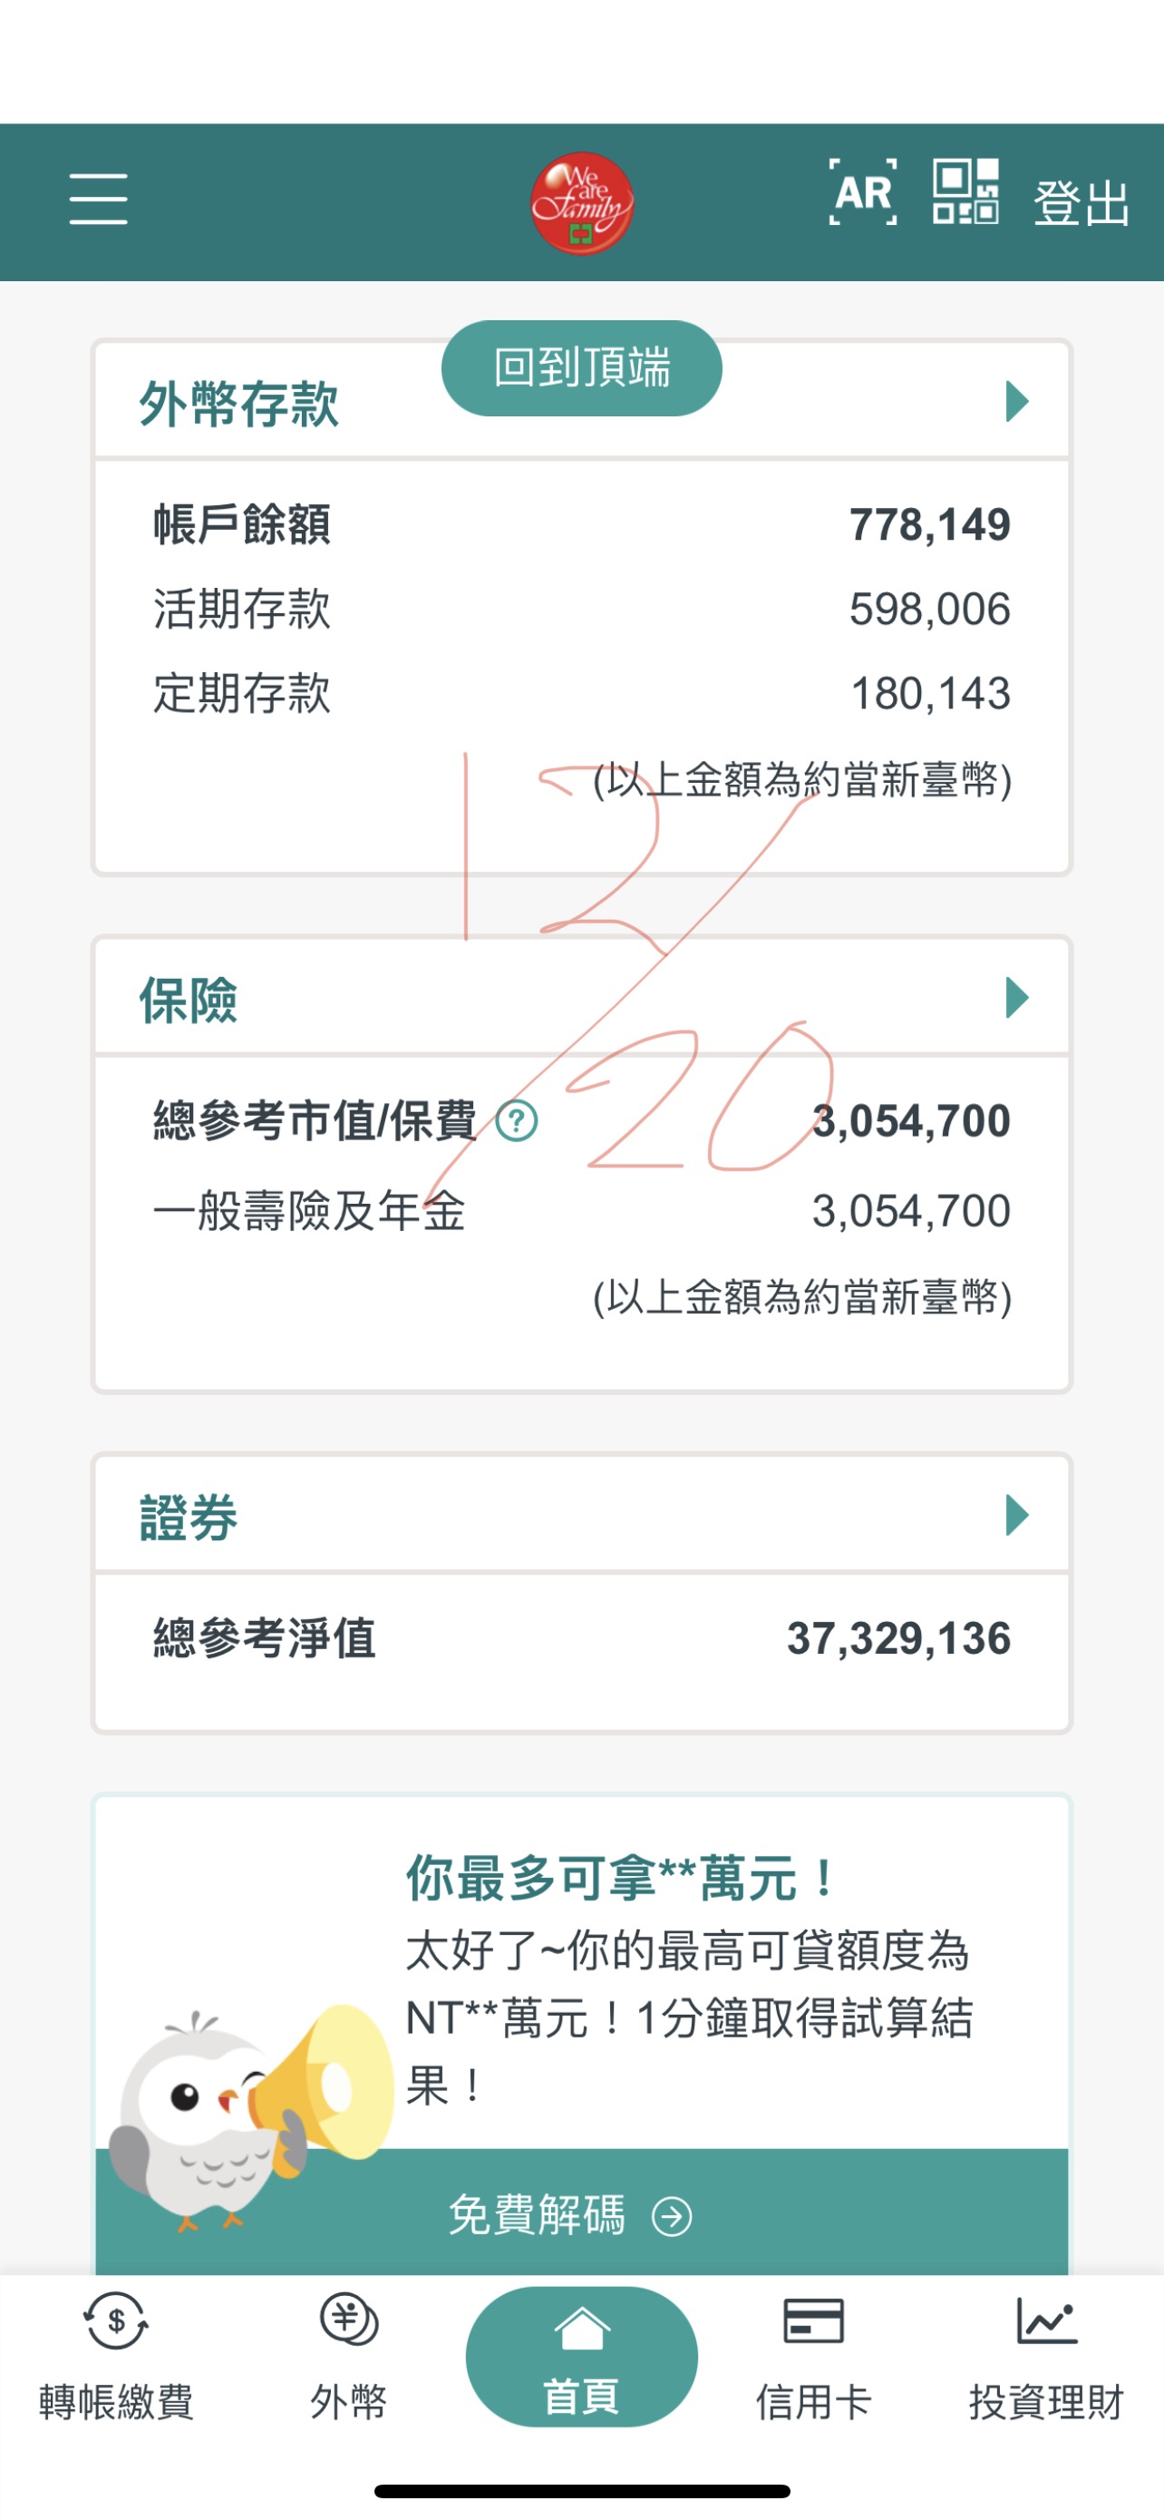Open the QR code scanner

click(x=965, y=191)
